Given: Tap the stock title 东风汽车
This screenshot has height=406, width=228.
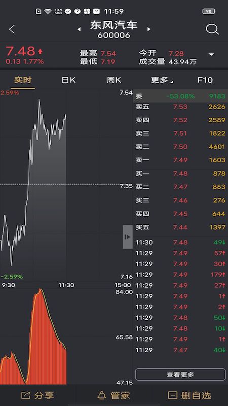Looking at the screenshot, I should [x=113, y=25].
